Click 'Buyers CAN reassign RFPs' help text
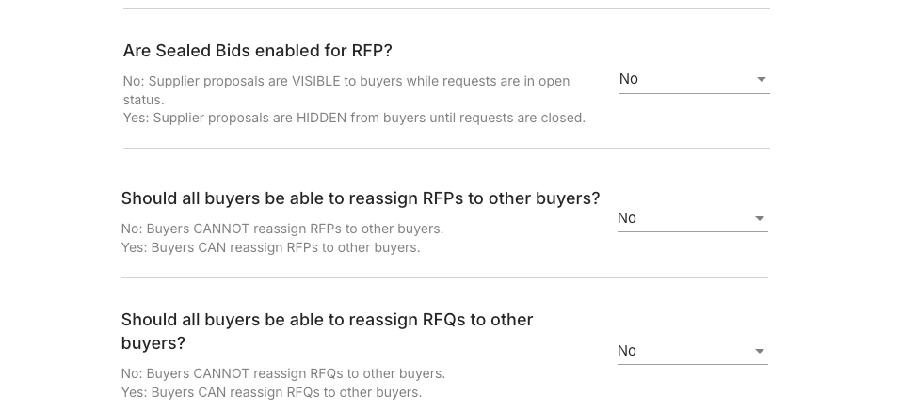The image size is (900, 411). [x=271, y=248]
